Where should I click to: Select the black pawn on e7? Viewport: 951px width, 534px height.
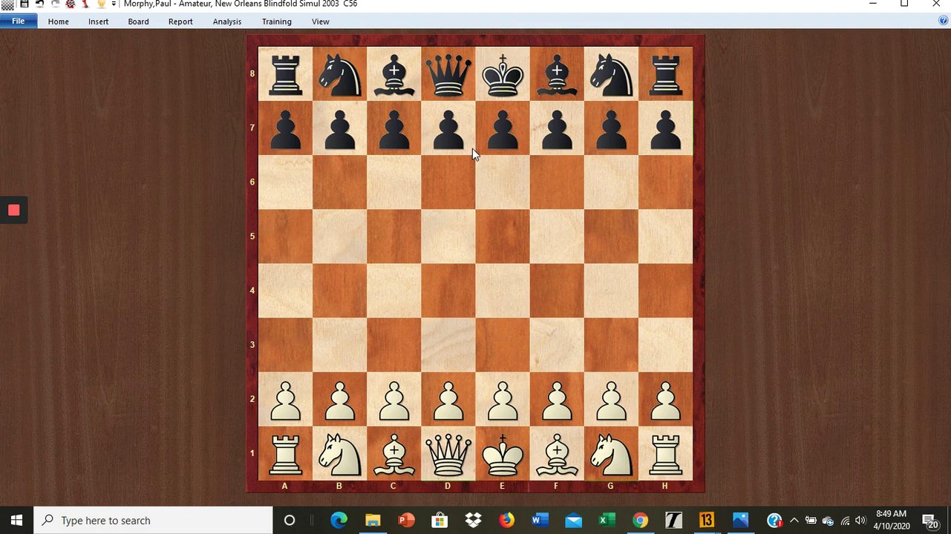pyautogui.click(x=503, y=128)
